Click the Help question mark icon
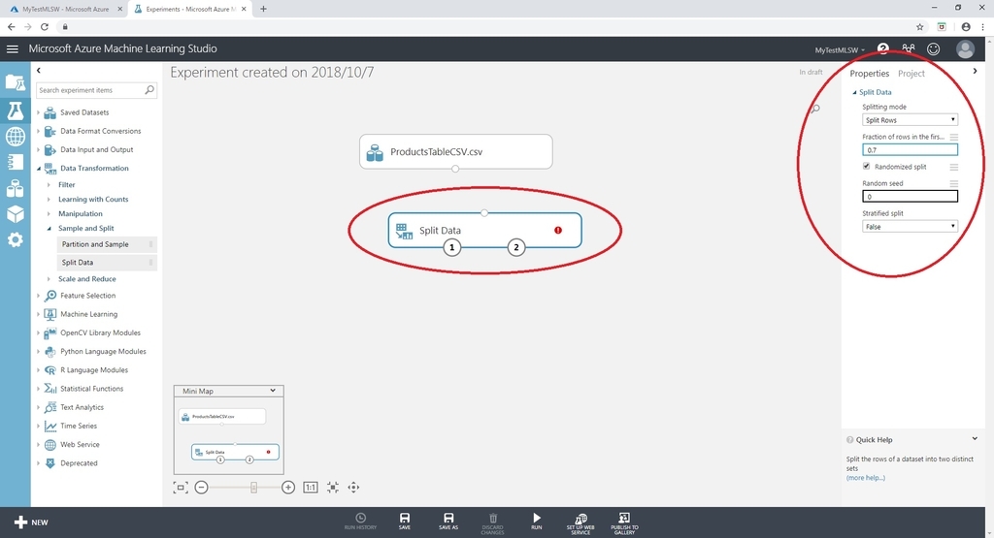This screenshot has height=538, width=994. click(882, 48)
